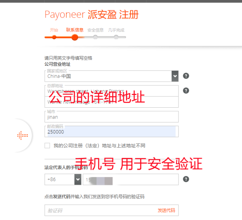Click the third grey progress dot
This screenshot has width=242, height=220.
tap(95, 37)
